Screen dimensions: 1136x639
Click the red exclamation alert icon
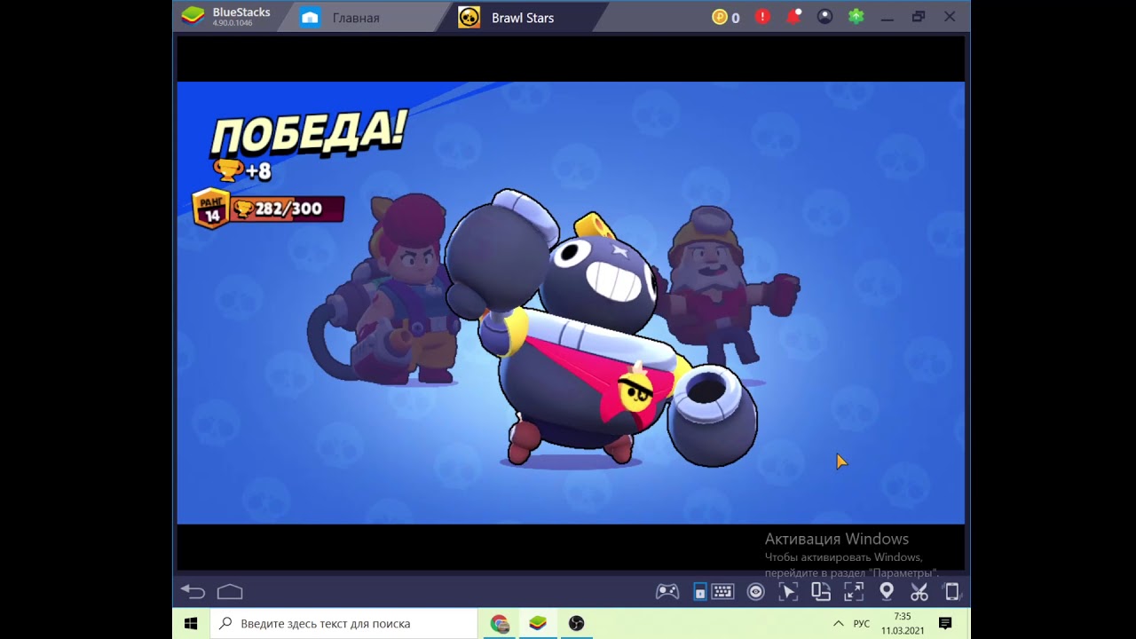[x=762, y=17]
